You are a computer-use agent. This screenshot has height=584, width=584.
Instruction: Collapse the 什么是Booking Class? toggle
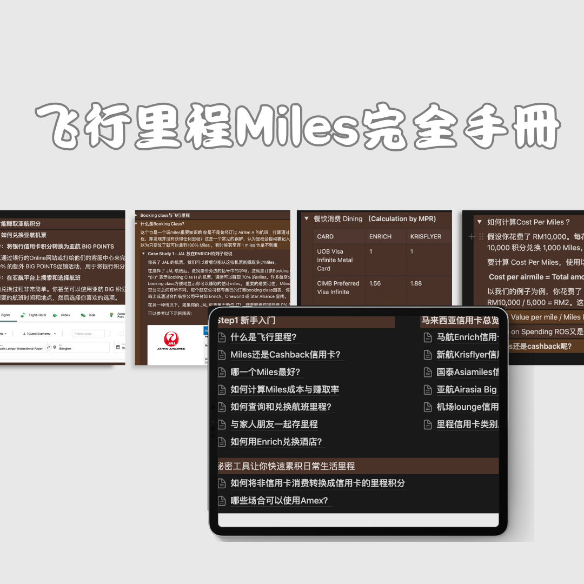pyautogui.click(x=136, y=224)
